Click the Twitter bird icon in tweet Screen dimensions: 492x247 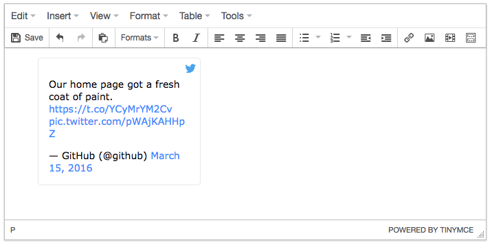(x=190, y=68)
